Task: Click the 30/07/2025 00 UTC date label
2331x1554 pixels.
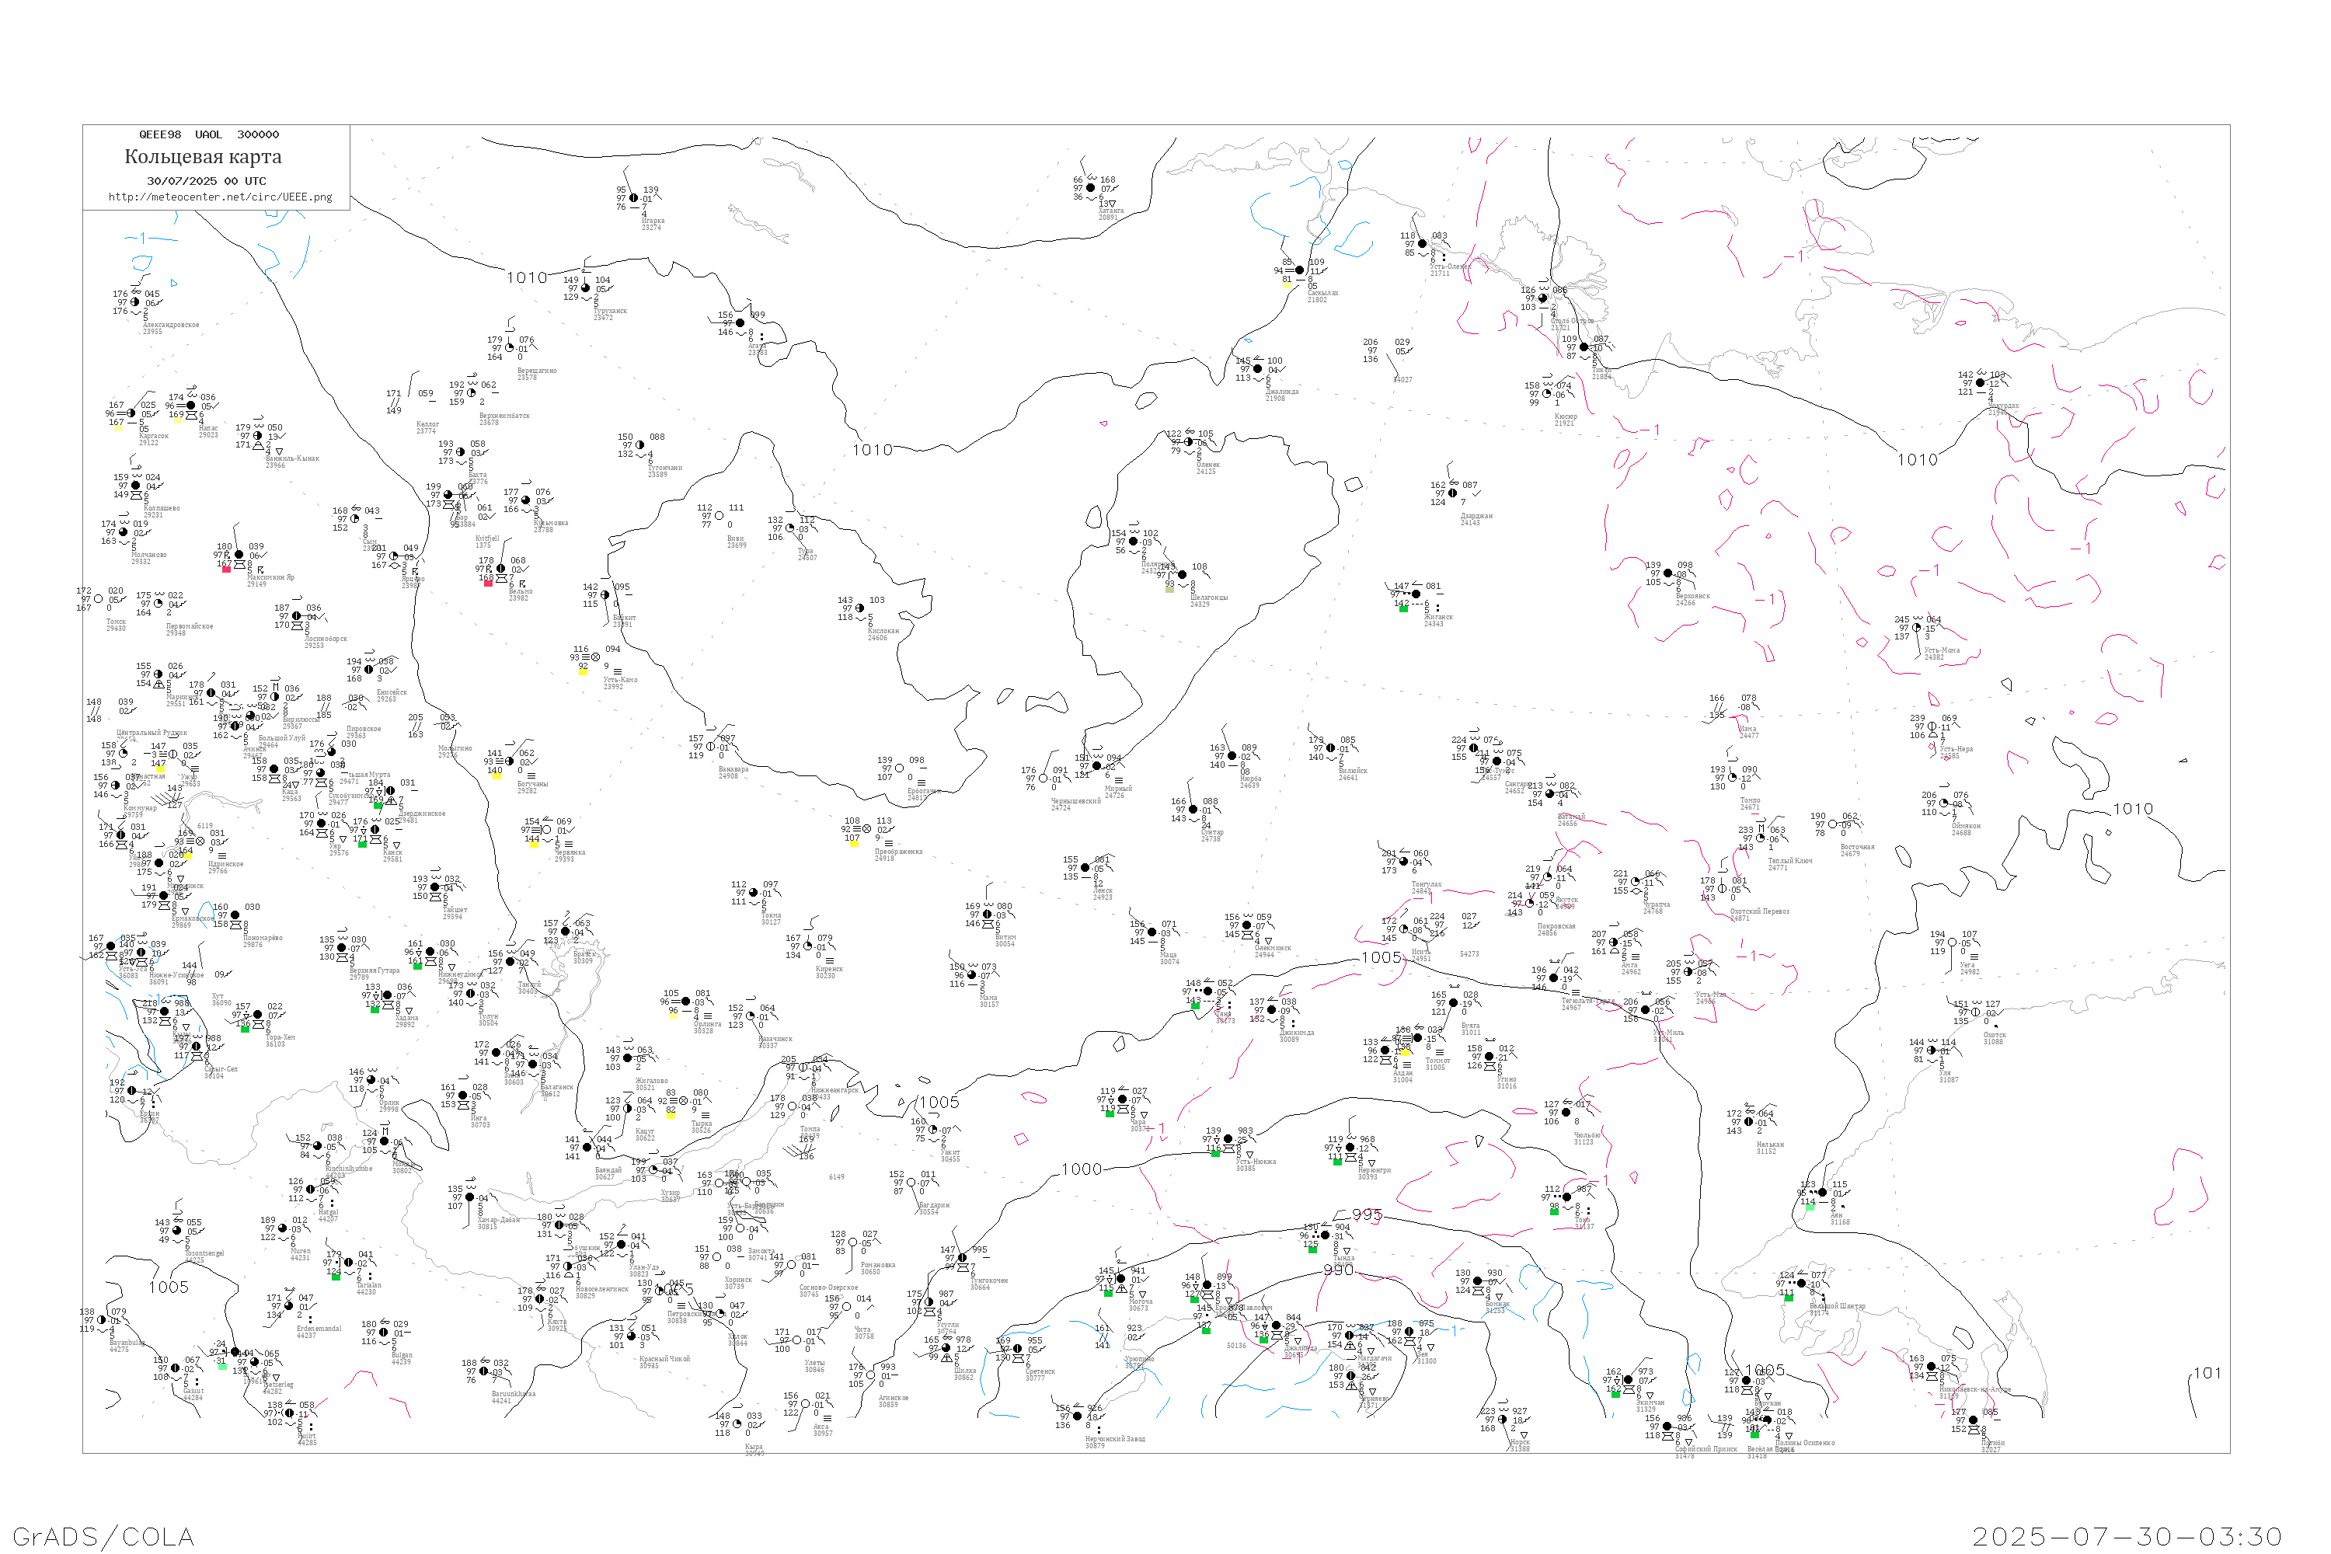Action: 206,181
